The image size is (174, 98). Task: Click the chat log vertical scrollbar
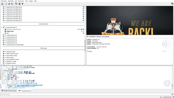tap(172, 77)
